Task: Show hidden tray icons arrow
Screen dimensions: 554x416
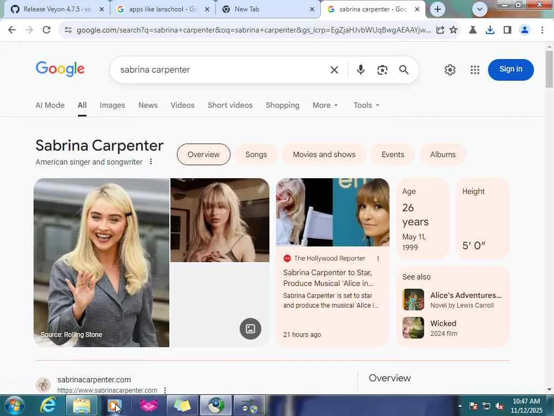Action: [460, 406]
